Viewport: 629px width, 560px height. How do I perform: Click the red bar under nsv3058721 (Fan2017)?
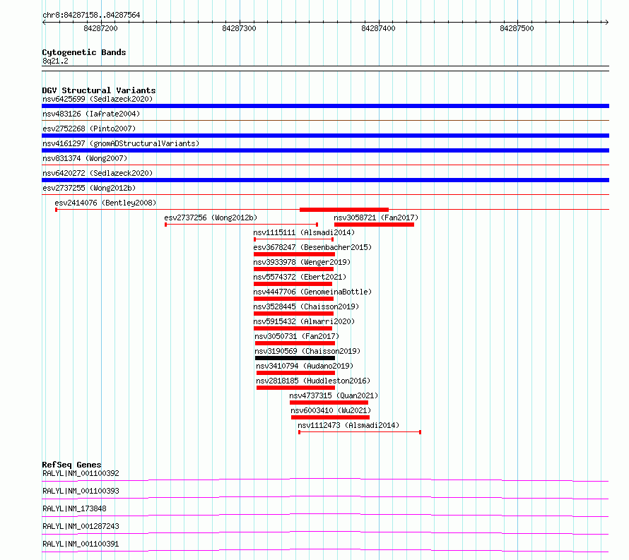click(374, 225)
